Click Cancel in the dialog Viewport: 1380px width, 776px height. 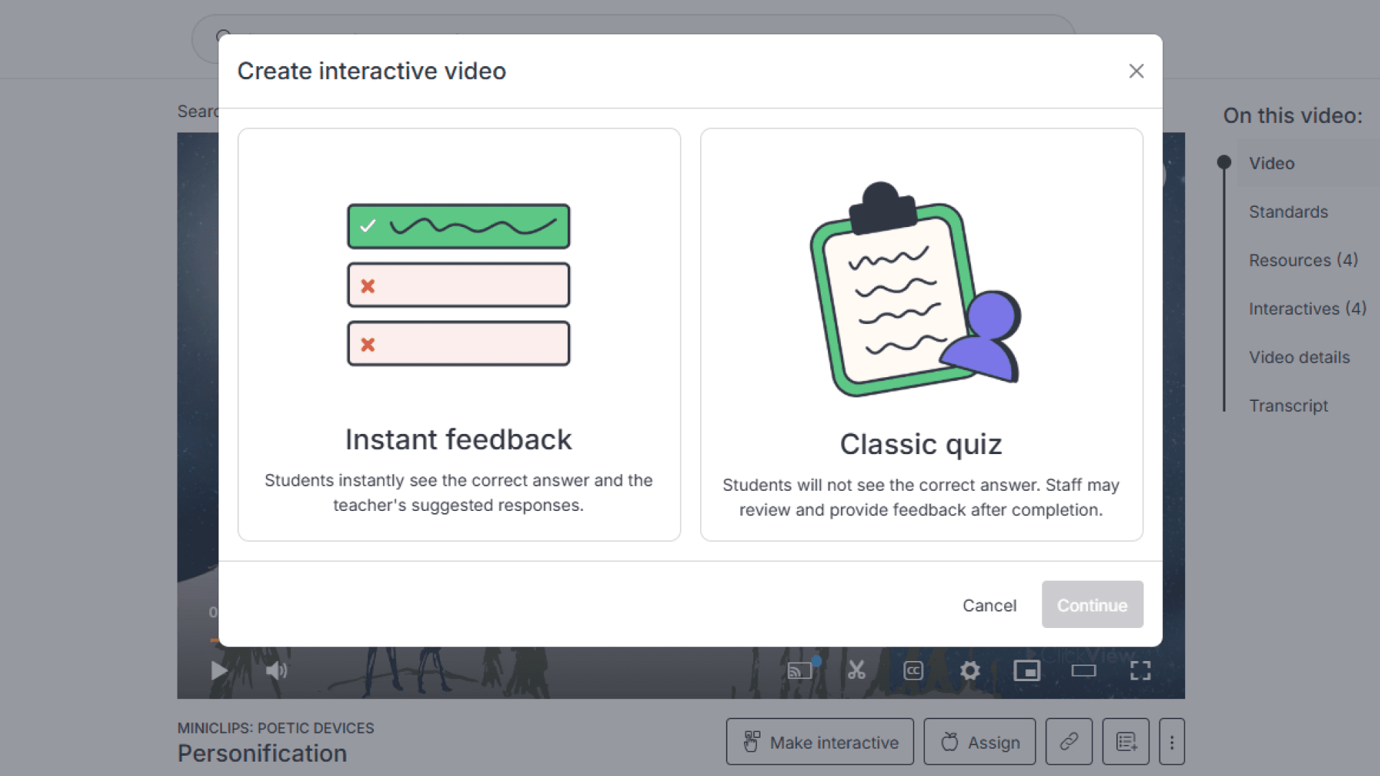coord(989,605)
